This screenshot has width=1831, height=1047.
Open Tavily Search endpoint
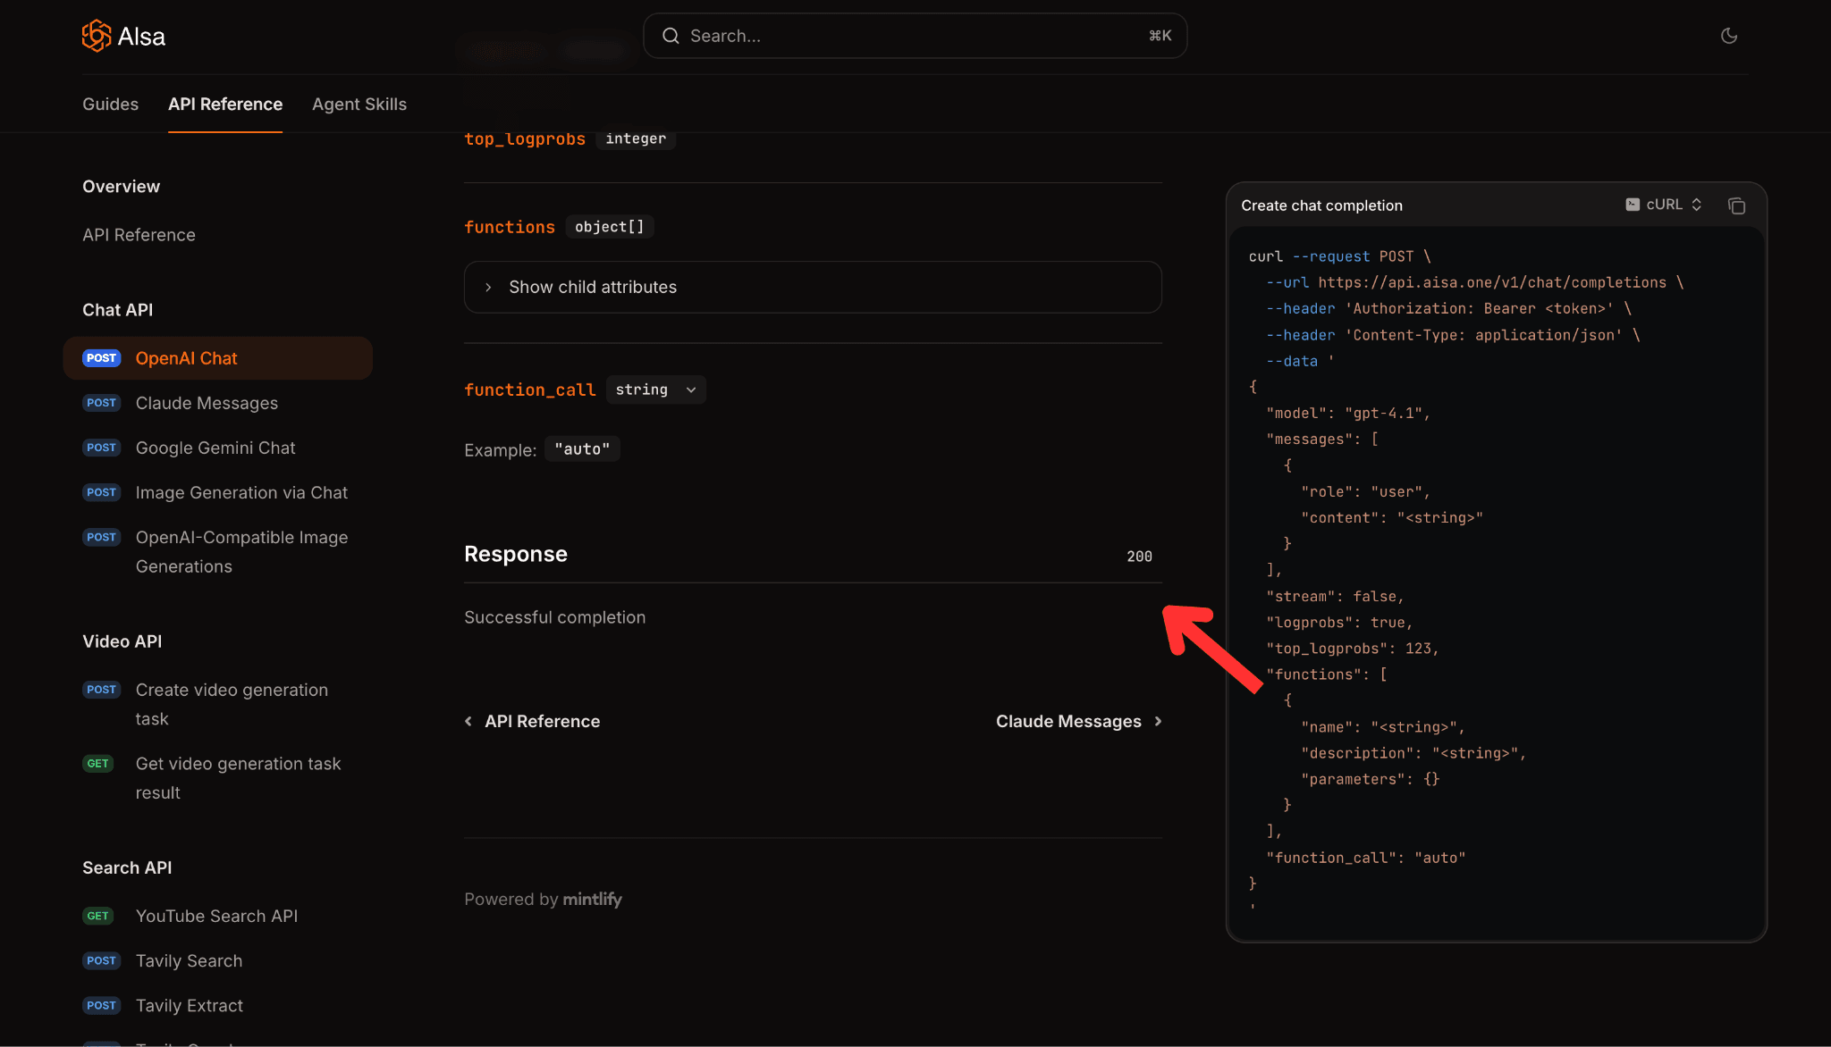click(189, 960)
